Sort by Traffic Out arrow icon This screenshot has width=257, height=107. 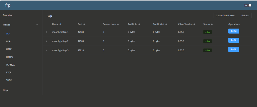pos(166,24)
